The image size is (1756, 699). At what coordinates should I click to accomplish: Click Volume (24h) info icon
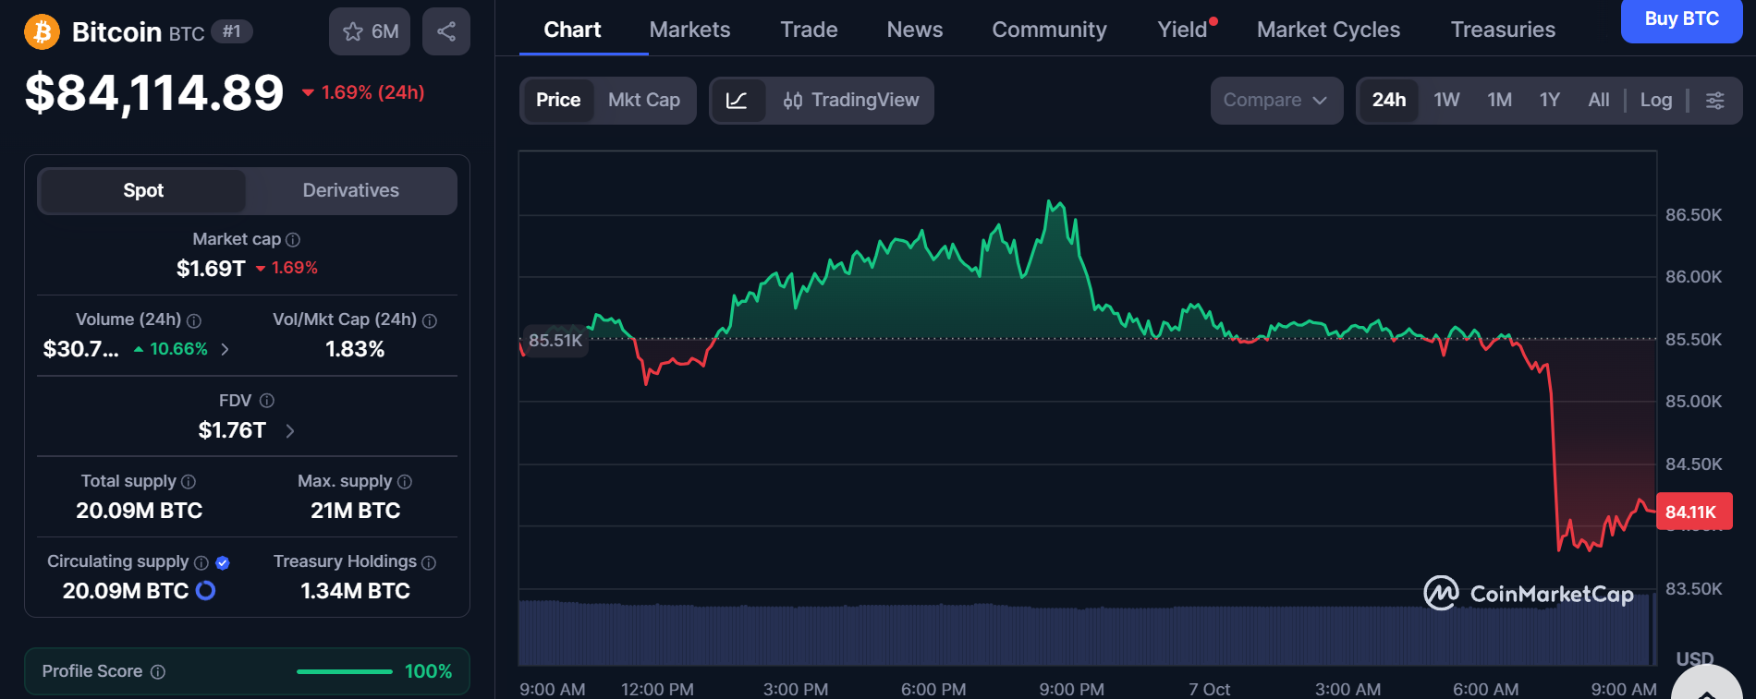coord(194,320)
